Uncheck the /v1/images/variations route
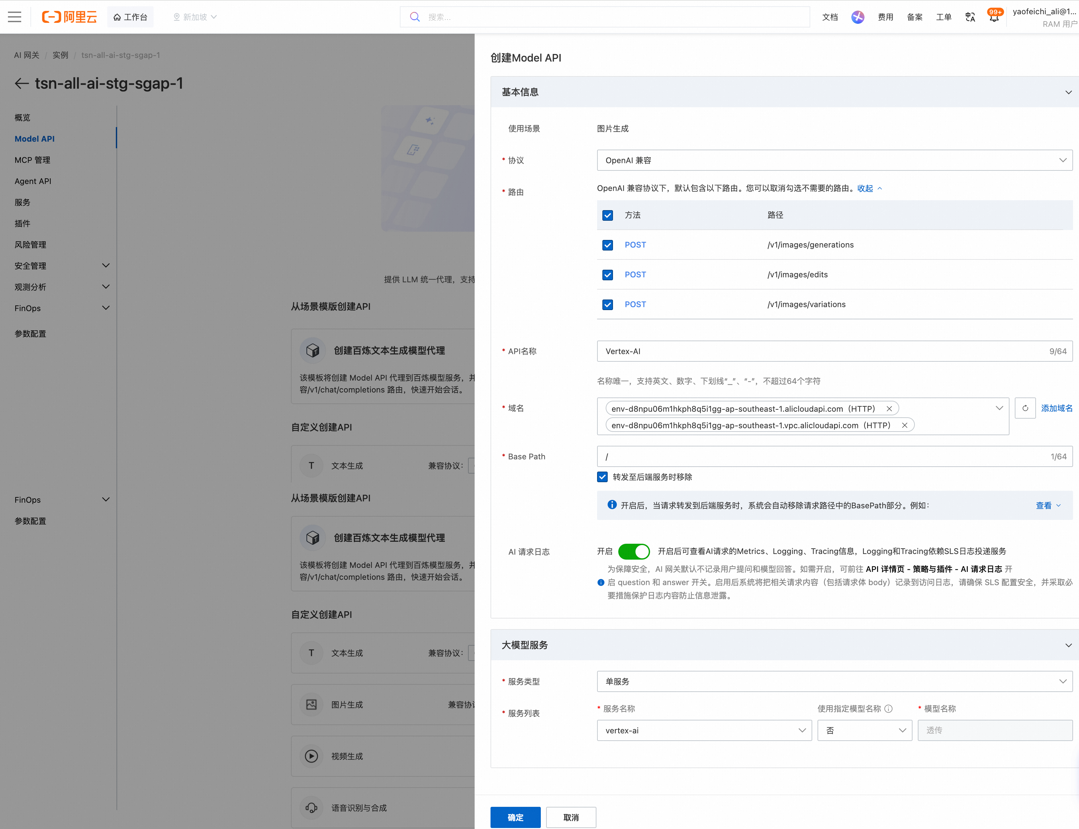 [x=608, y=304]
